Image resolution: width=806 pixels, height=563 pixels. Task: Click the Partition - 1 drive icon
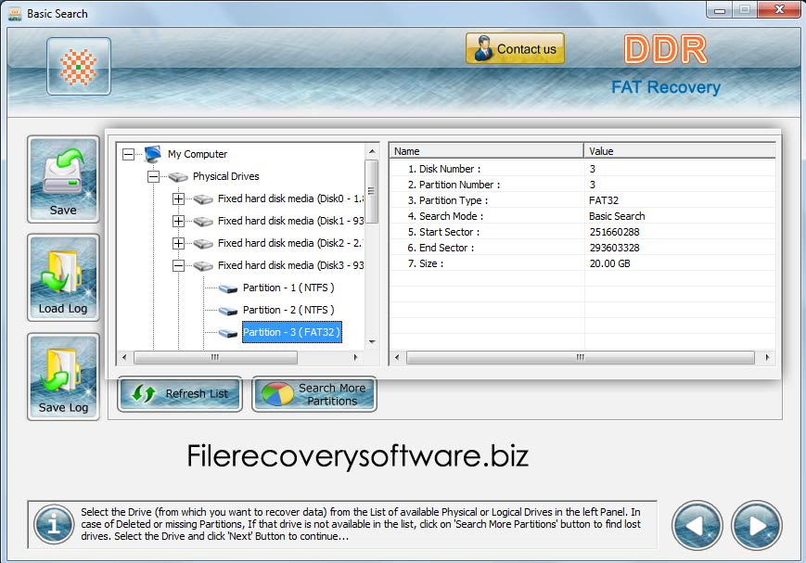228,288
